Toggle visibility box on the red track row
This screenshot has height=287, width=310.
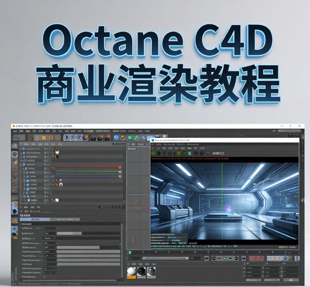46,167
